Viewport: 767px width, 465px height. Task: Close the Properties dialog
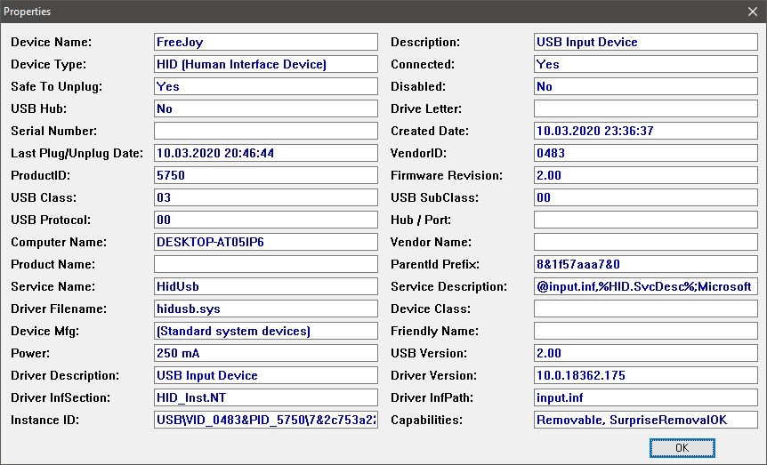(753, 12)
